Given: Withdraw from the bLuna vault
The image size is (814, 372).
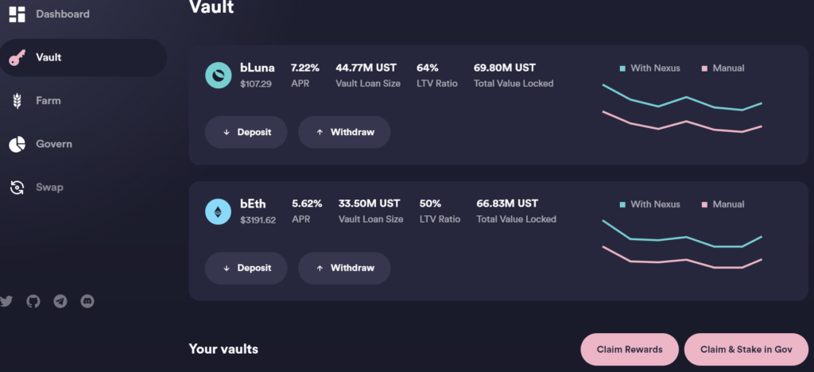Looking at the screenshot, I should [344, 132].
